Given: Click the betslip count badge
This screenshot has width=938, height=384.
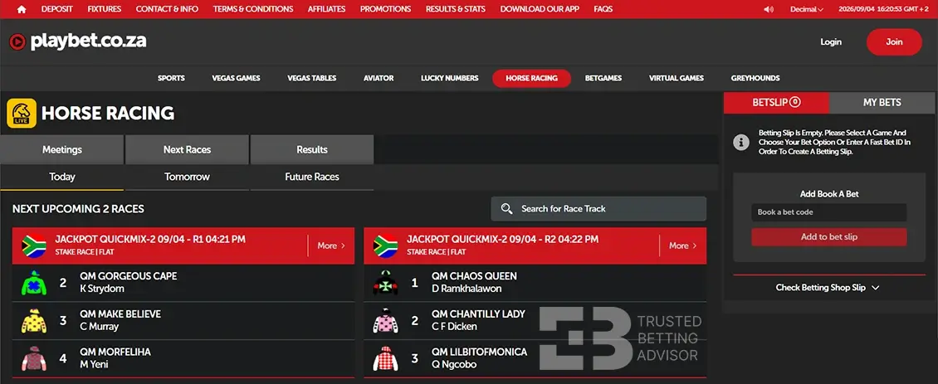Looking at the screenshot, I should [x=795, y=102].
